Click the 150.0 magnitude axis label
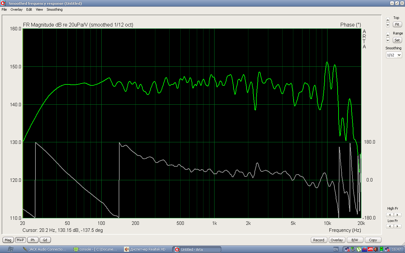The width and height of the screenshot is (405, 253). (x=16, y=67)
